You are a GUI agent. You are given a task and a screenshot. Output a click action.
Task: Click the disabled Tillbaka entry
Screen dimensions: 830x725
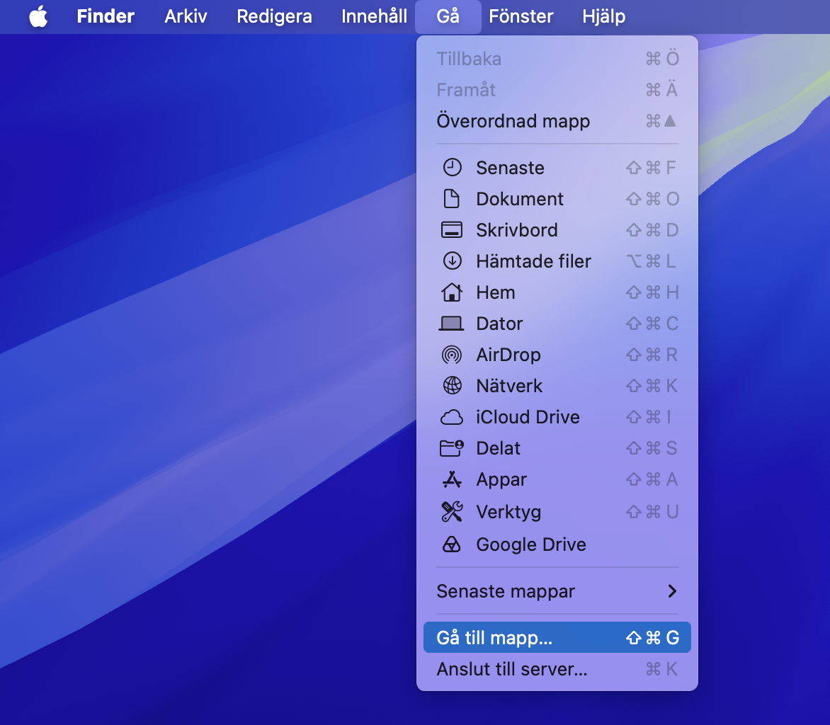pos(557,59)
